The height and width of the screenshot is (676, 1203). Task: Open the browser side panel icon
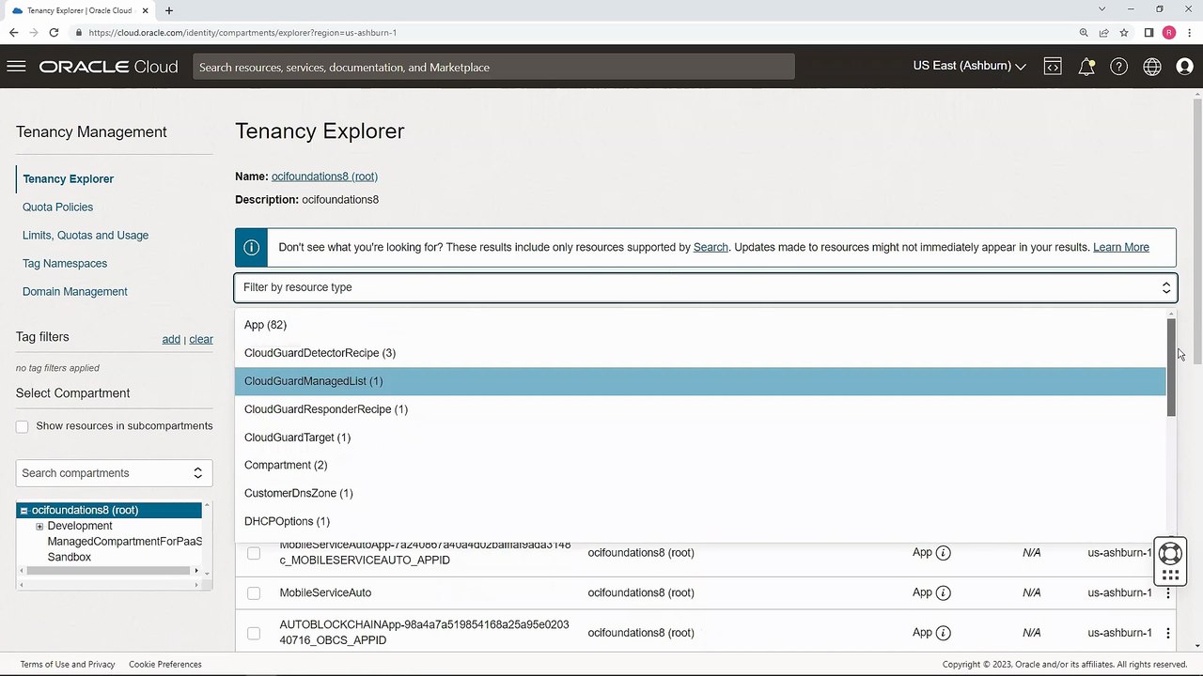[1148, 33]
